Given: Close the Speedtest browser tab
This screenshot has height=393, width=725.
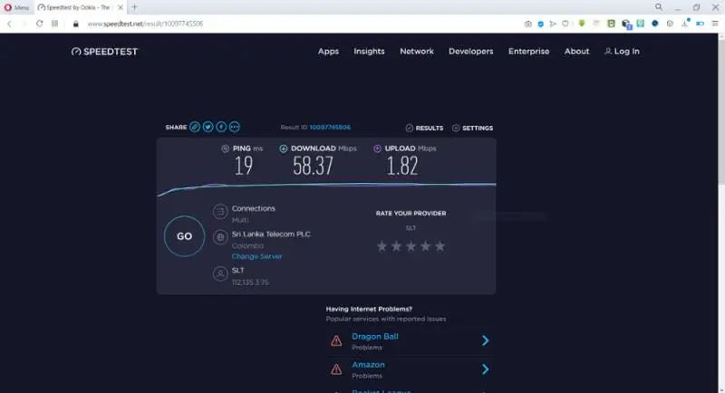Looking at the screenshot, I should click(121, 7).
